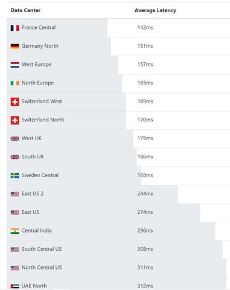Sort by the Data Center column header

[25, 10]
